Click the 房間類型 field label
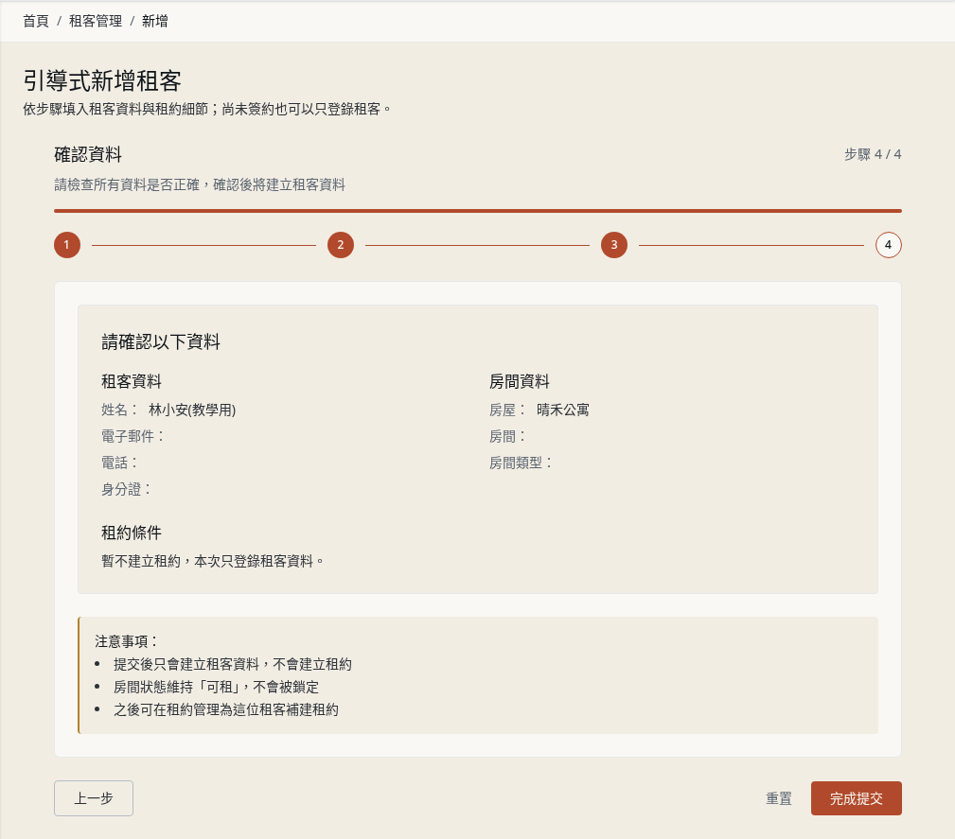The width and height of the screenshot is (955, 839). point(521,463)
